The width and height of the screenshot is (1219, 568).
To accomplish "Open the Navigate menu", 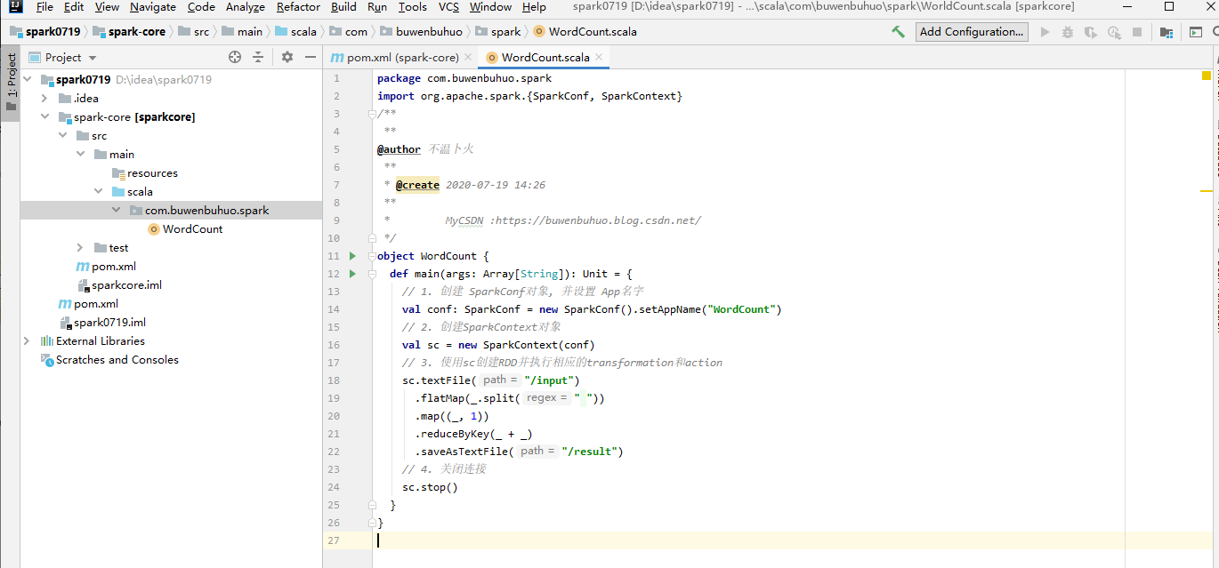I will 153,7.
